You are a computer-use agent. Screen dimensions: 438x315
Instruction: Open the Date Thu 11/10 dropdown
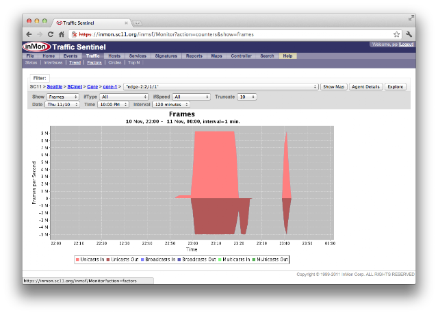(62, 105)
